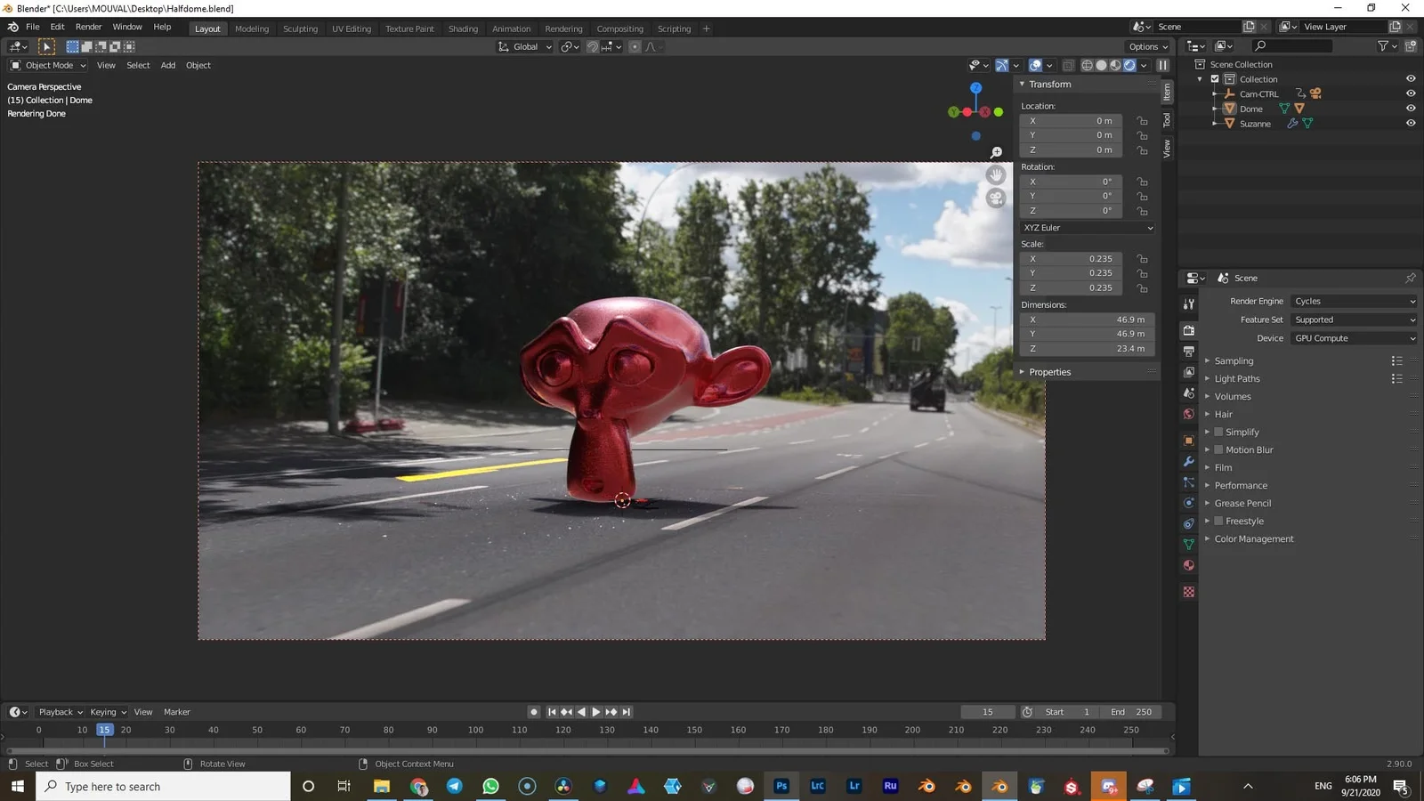Viewport: 1424px width, 801px height.
Task: Switch viewport to Solid shading mode
Action: coord(1101,65)
